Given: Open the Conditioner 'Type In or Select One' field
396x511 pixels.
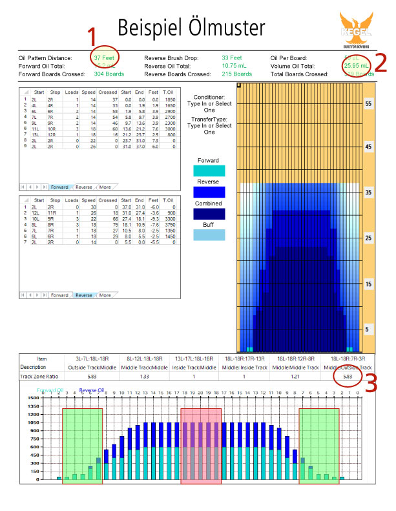Looking at the screenshot, I should [209, 107].
